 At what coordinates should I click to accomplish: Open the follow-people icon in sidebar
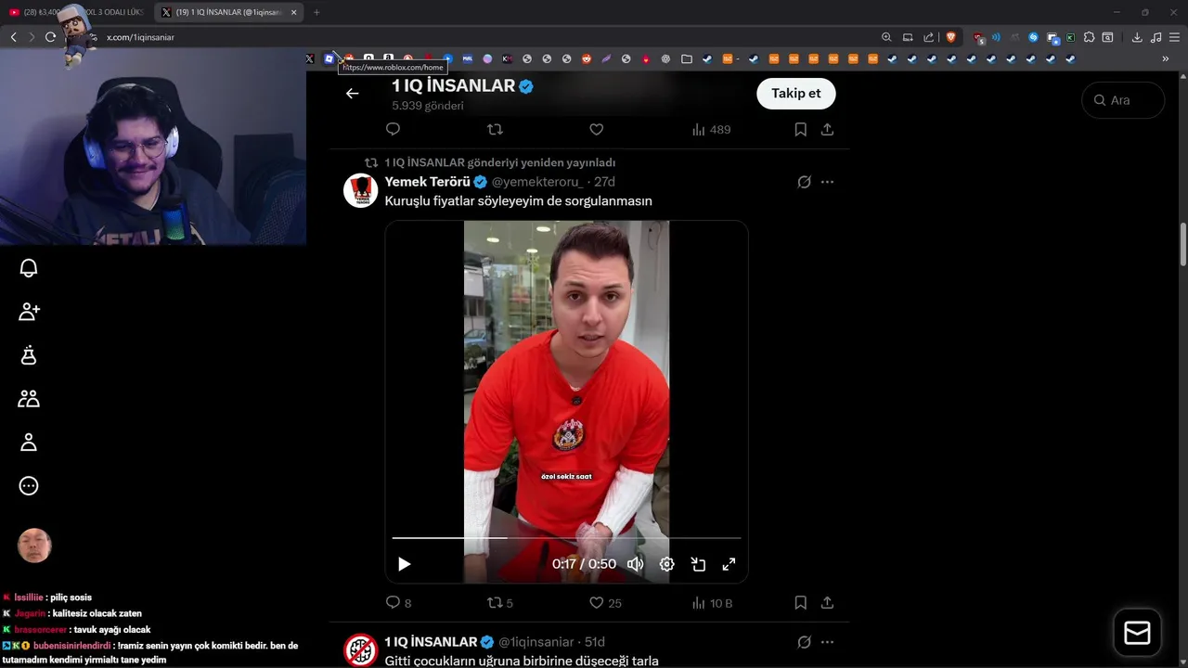point(29,312)
